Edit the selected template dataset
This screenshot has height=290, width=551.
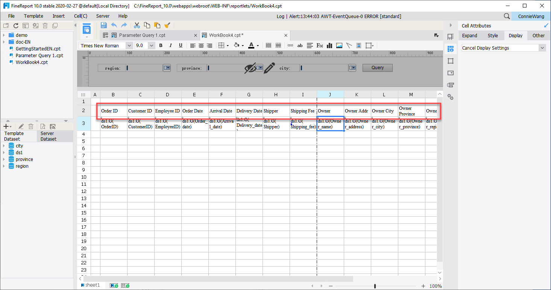tap(21, 126)
